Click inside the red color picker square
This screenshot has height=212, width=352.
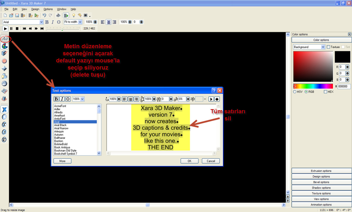313,66
